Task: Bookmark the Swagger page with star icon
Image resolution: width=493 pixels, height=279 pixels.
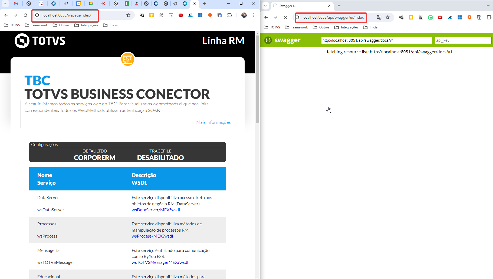Action: [x=388, y=17]
